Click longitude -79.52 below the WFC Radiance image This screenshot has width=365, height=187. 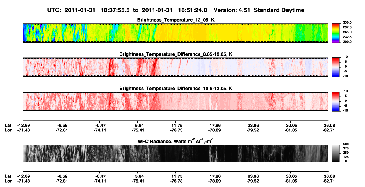click(252, 181)
